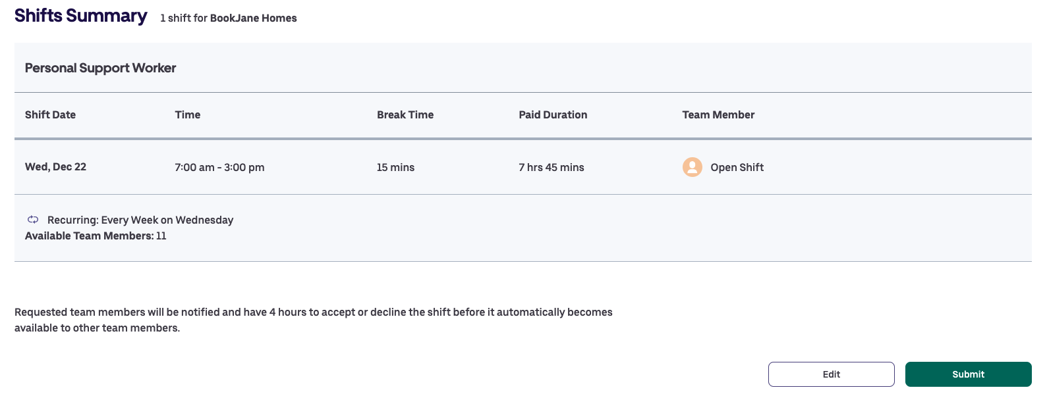Image resolution: width=1047 pixels, height=396 pixels.
Task: Click the person silhouette inside the avatar
Action: click(692, 167)
